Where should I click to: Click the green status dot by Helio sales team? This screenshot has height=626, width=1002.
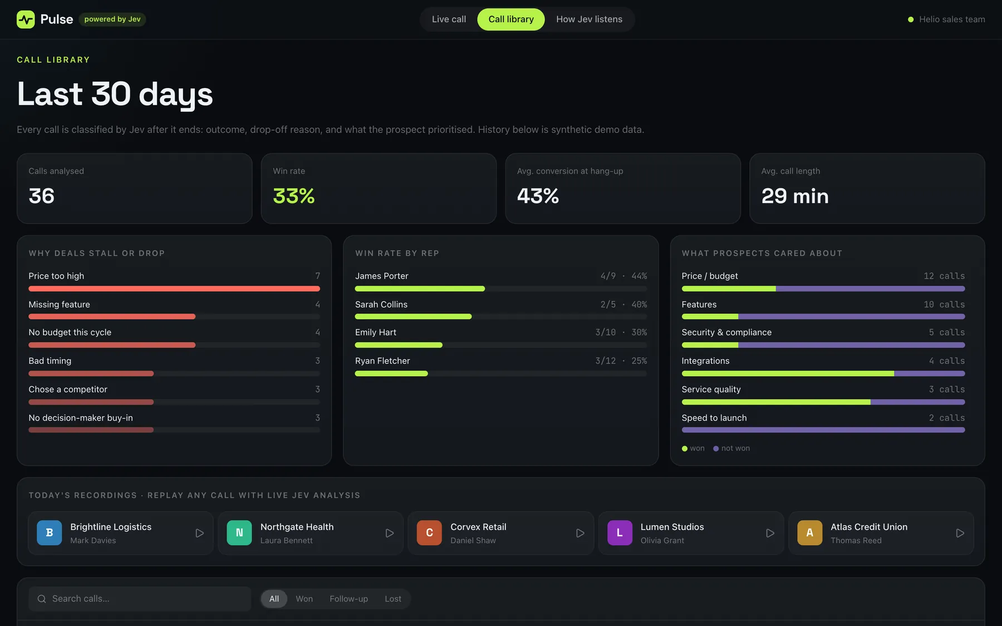click(911, 19)
